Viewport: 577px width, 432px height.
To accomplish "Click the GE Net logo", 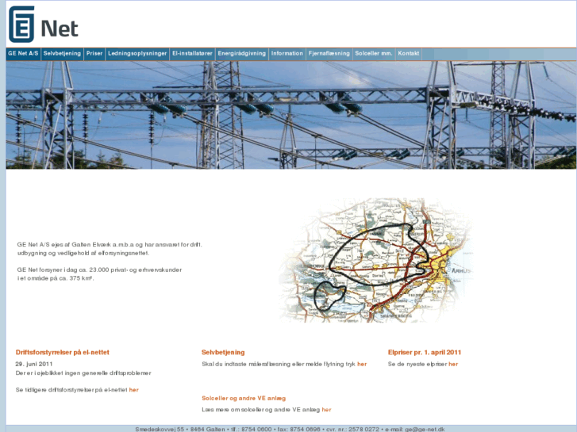I will (44, 24).
